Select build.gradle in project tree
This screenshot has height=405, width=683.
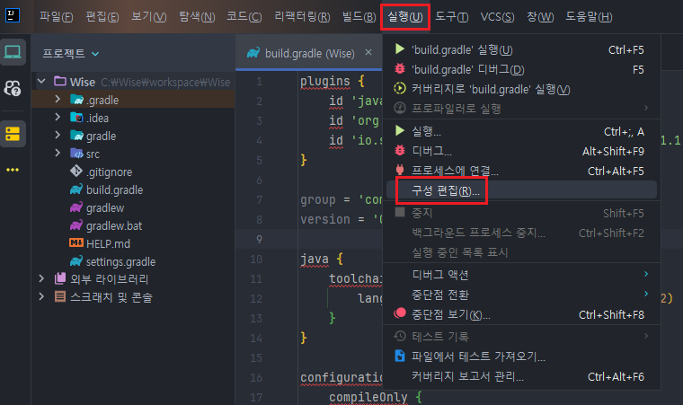(x=114, y=189)
